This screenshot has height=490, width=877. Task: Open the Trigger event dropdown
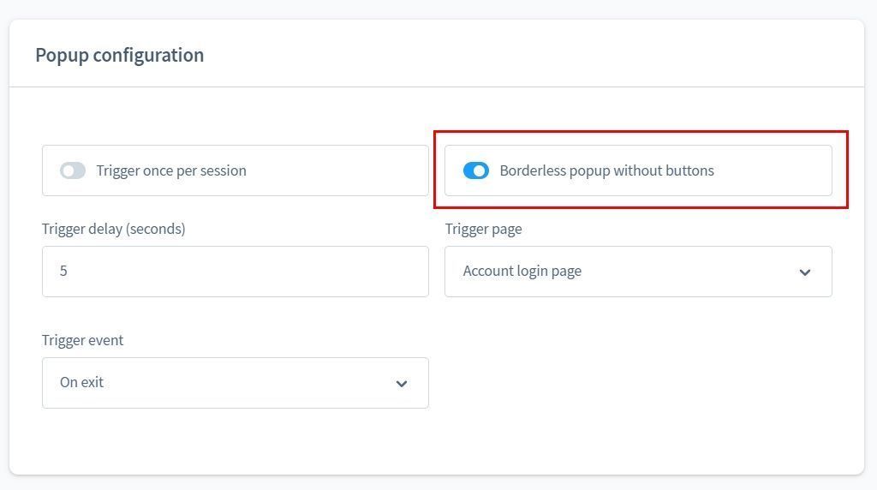(x=235, y=383)
